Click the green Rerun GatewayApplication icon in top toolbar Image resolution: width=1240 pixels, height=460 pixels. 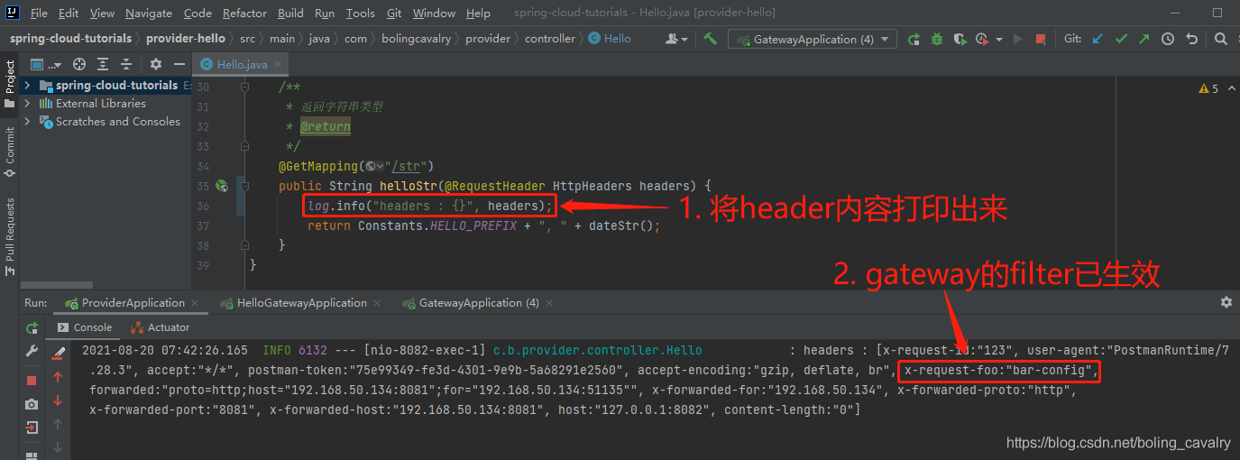914,39
